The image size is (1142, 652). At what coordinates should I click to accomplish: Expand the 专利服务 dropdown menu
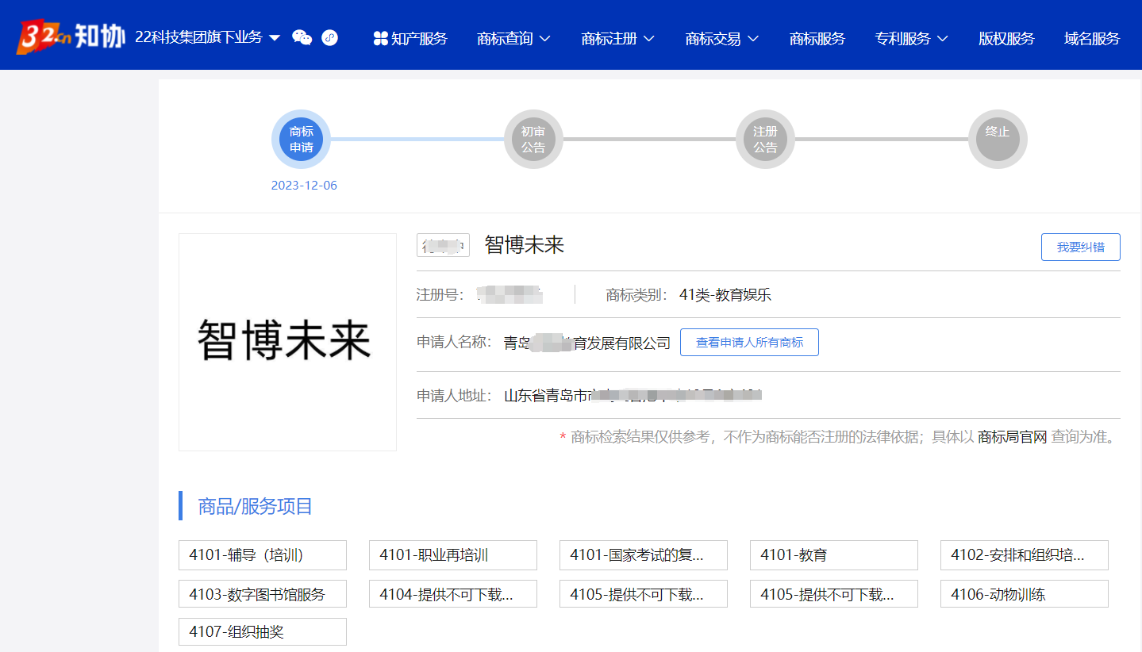(911, 38)
